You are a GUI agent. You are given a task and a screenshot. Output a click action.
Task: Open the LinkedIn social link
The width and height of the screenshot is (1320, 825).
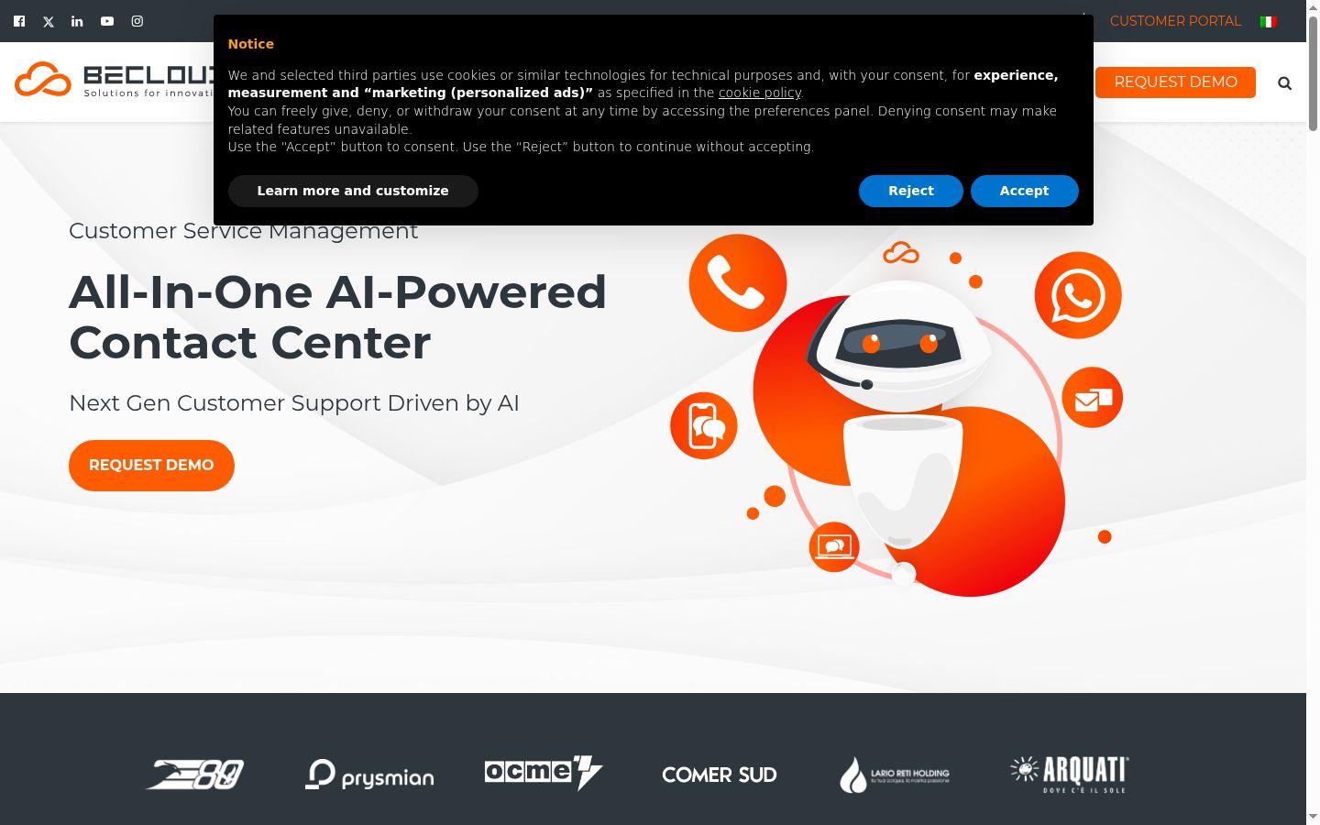pos(77,21)
